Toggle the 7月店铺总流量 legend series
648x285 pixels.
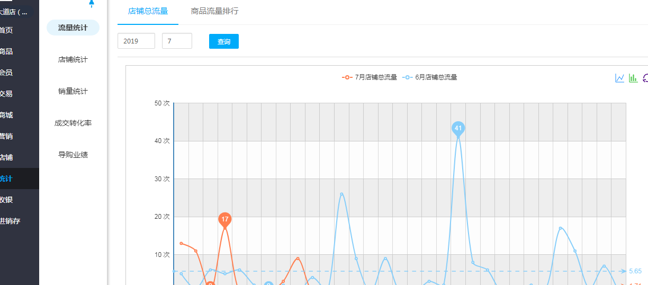(370, 77)
